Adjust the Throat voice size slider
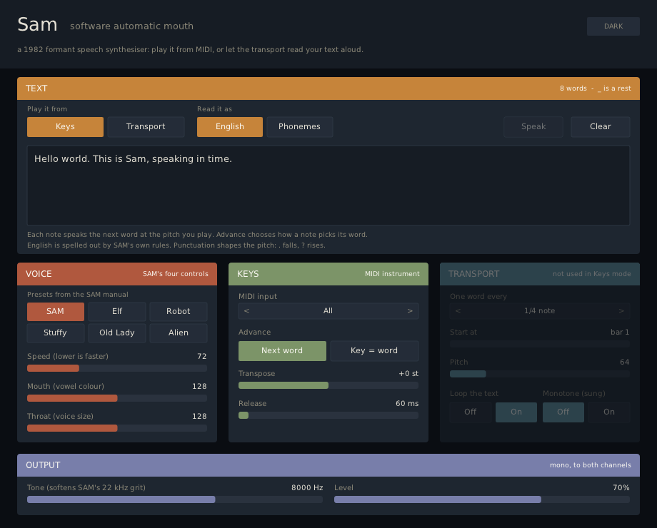This screenshot has width=657, height=528. (117, 428)
